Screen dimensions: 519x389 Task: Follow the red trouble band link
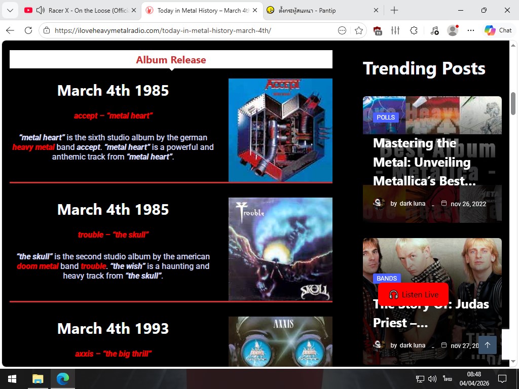tap(93, 266)
